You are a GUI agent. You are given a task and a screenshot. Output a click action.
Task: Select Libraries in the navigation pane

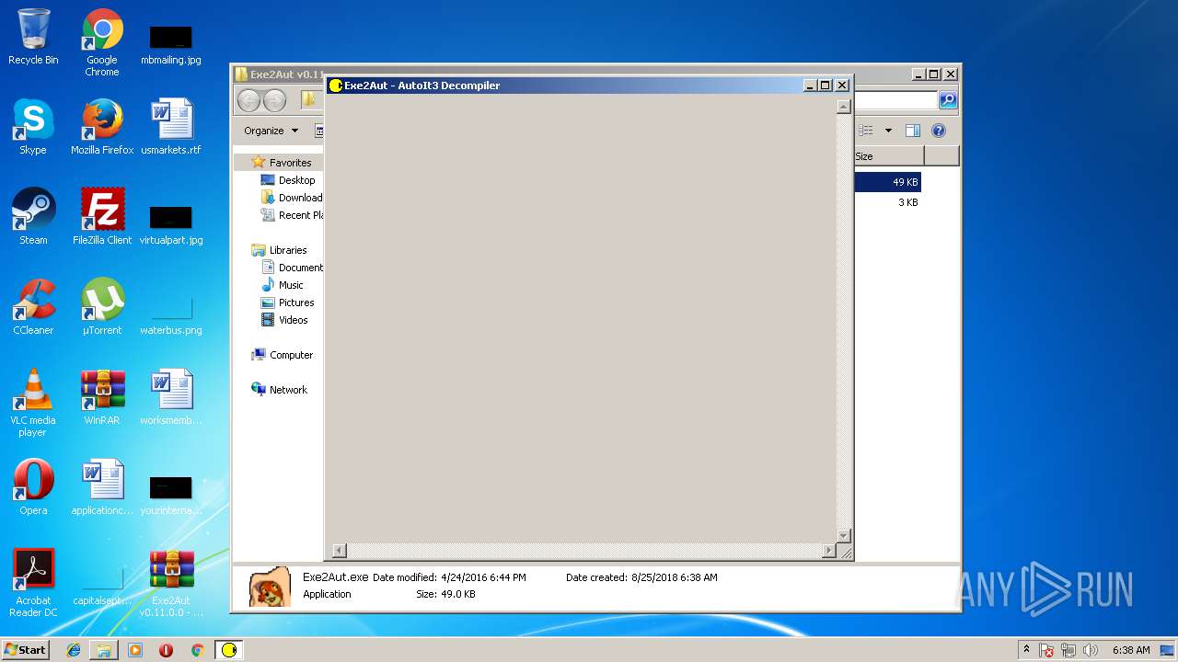pos(280,250)
